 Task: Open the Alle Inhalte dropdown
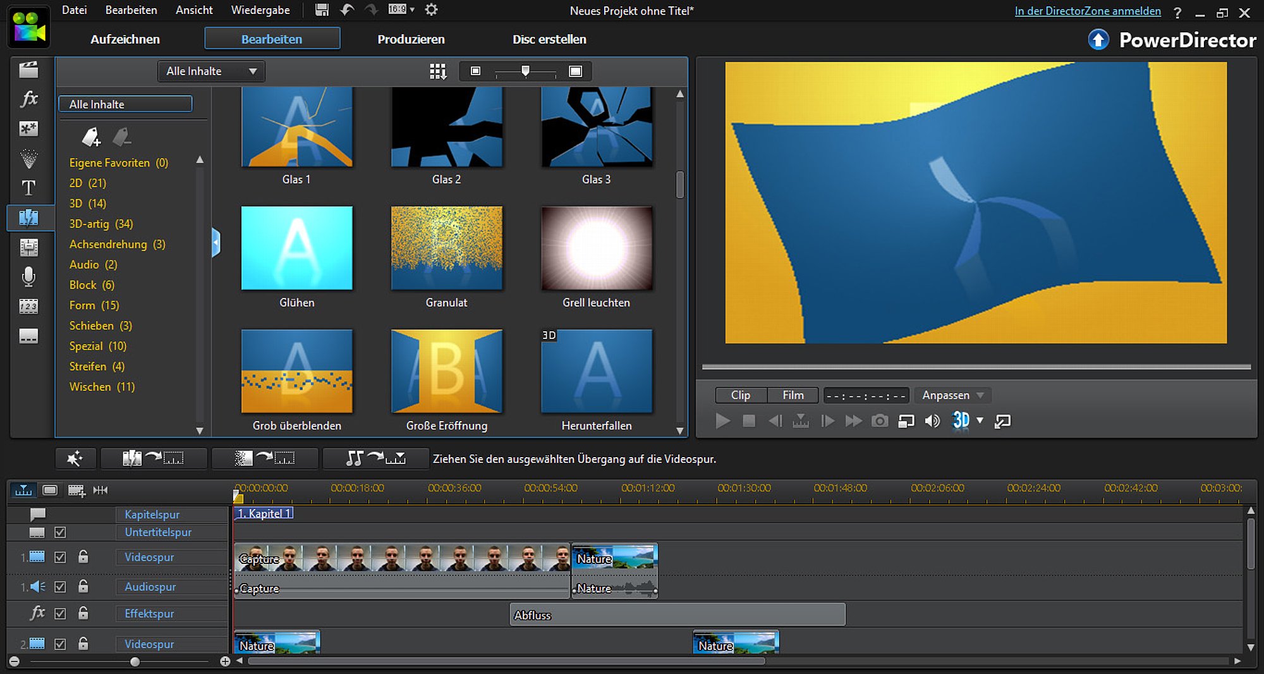[210, 71]
